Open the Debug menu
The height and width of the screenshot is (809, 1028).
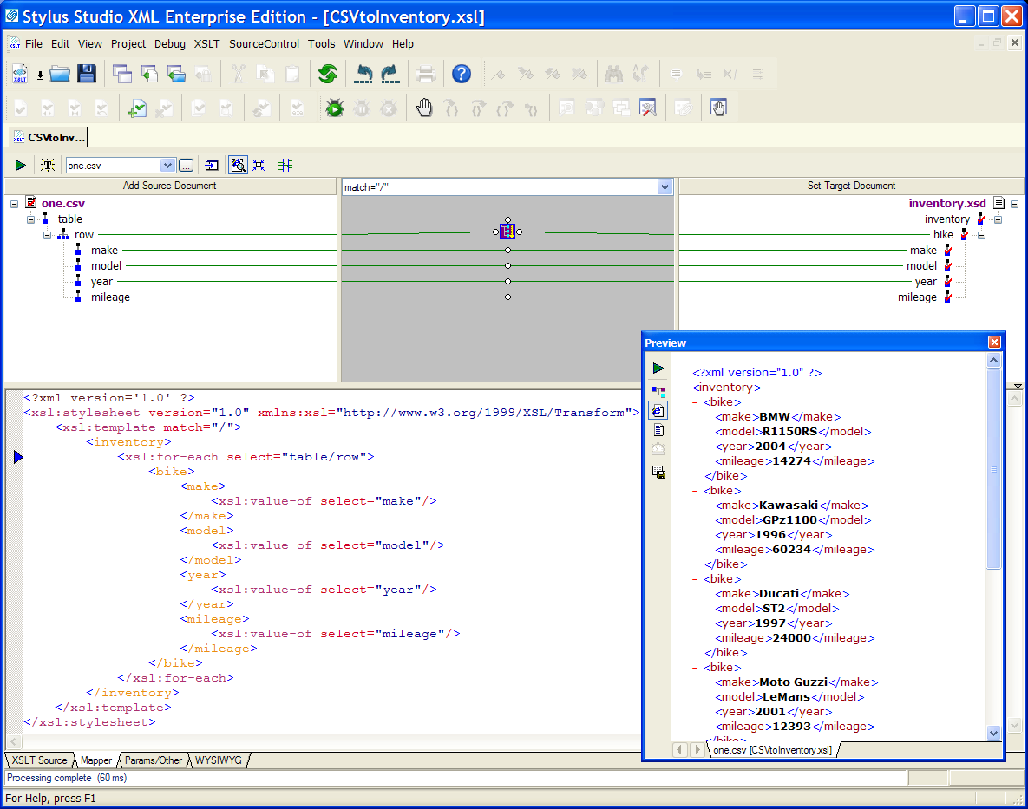[170, 44]
